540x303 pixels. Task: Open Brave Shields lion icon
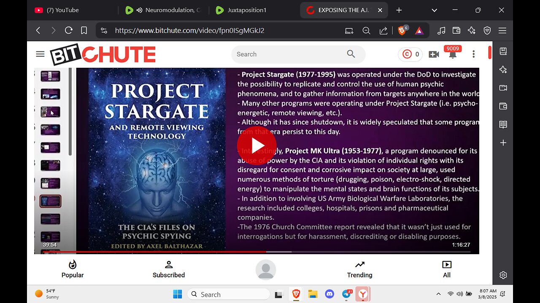402,30
